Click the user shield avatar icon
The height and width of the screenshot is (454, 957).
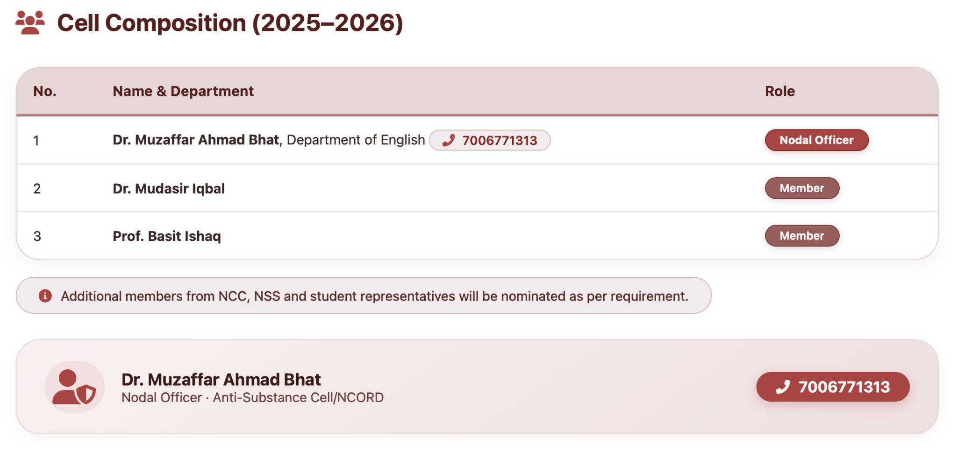[74, 387]
